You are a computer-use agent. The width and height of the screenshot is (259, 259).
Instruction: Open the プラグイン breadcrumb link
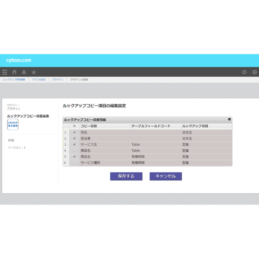click(57, 79)
